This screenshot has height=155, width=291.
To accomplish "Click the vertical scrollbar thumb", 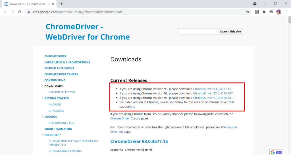I will click(290, 20).
